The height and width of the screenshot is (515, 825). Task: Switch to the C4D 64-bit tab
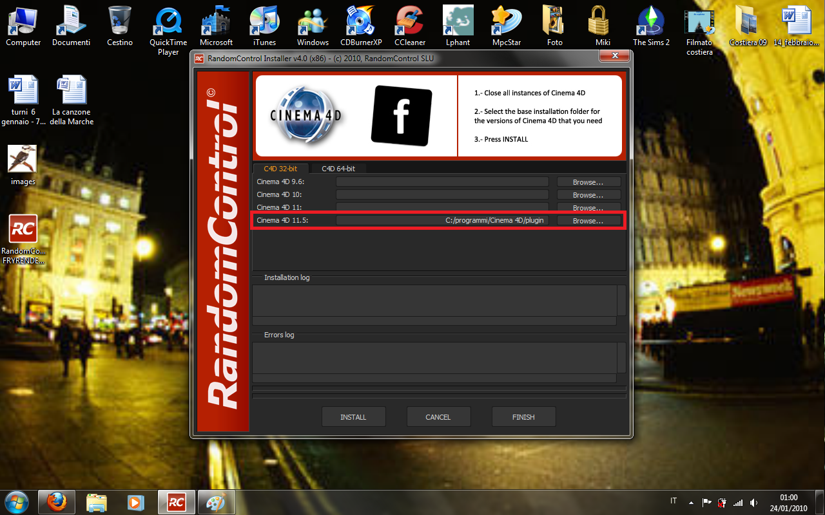[x=338, y=169]
